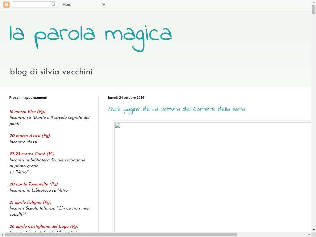The image size is (316, 237).
Task: Click the horizontal scrollbar thumb
Action: tap(120, 235)
